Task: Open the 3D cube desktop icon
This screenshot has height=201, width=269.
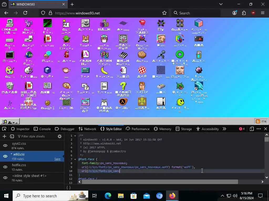Action: coord(199,23)
